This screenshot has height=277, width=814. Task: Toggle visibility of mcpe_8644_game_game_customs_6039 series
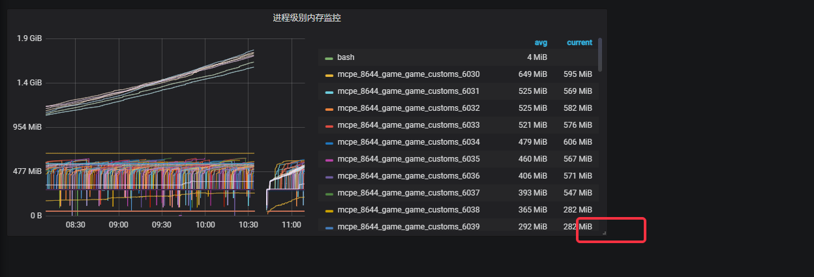[408, 227]
